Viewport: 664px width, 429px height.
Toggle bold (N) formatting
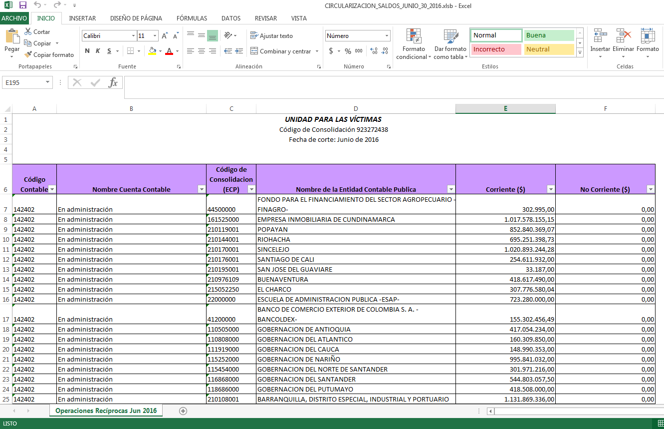coord(87,51)
